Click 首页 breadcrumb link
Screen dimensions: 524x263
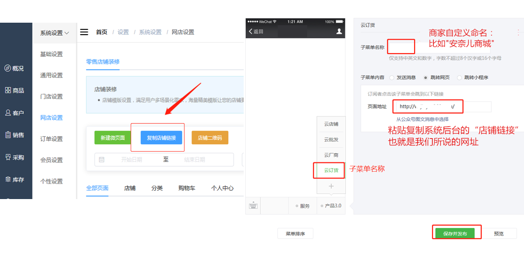coord(102,32)
